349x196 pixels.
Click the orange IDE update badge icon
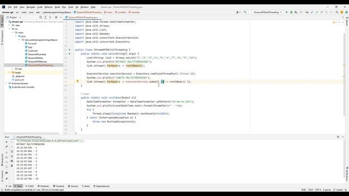342,12
